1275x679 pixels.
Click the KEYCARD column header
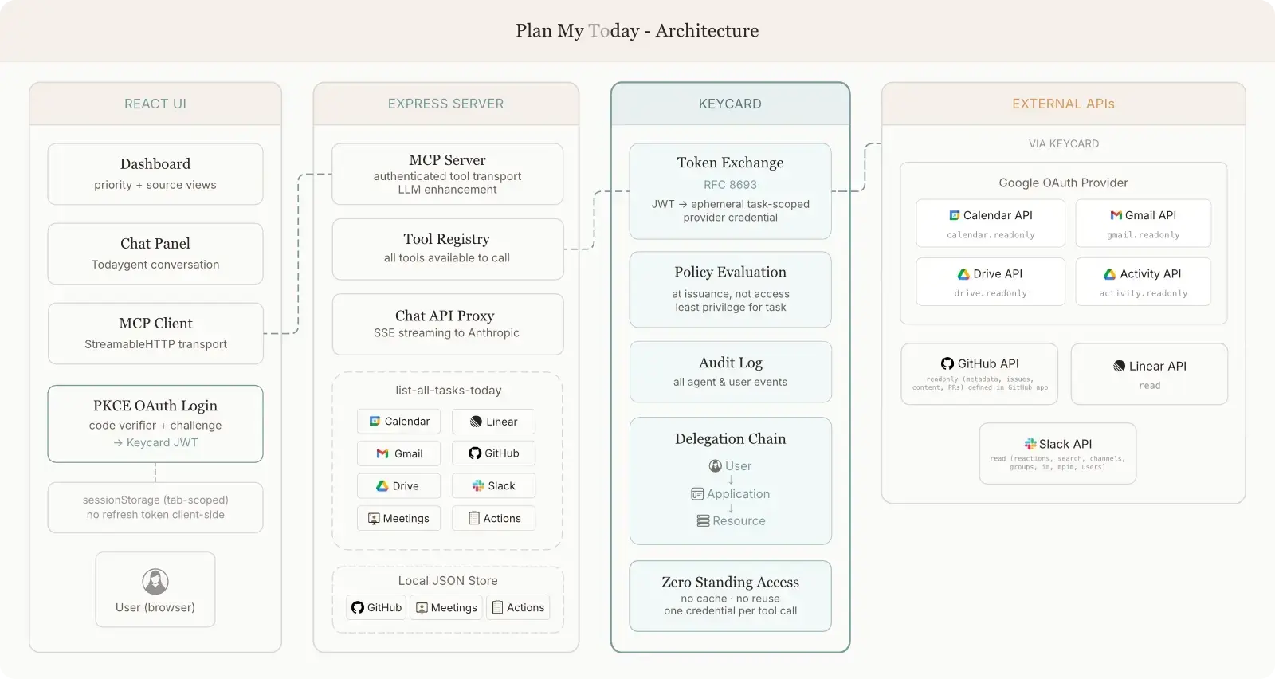point(730,104)
